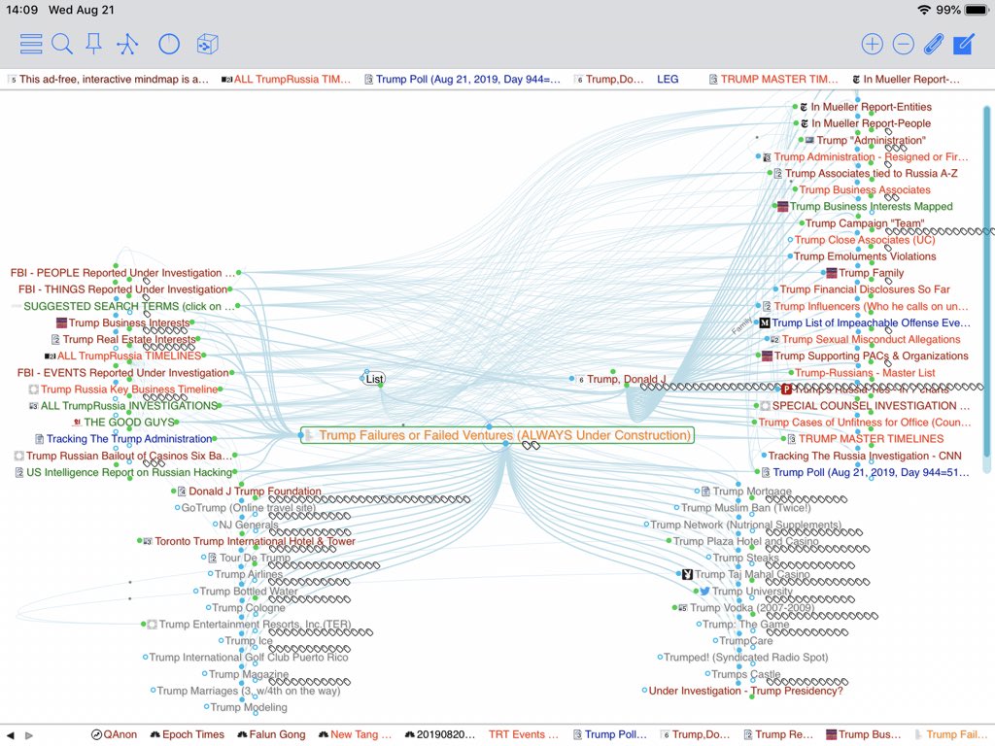Tap the NYT icon beside In Mueller Report-Entities
Image resolution: width=995 pixels, height=746 pixels.
point(804,107)
